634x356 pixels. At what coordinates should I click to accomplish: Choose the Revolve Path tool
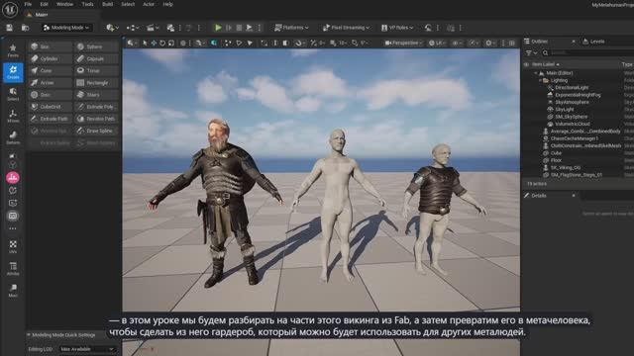[x=96, y=119]
